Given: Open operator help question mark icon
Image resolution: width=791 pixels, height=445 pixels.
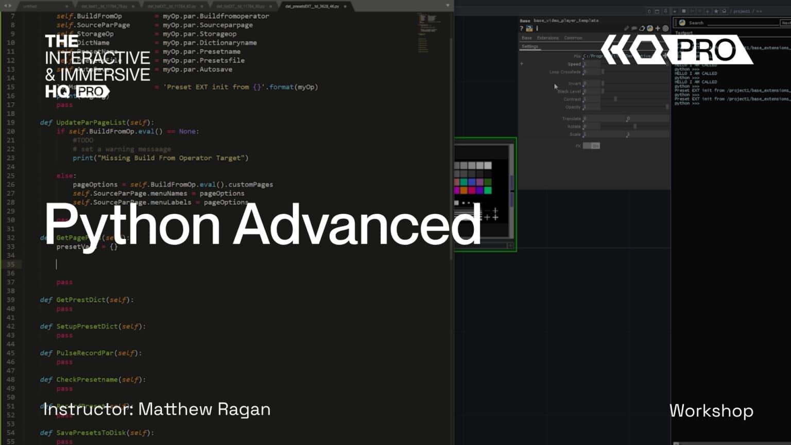Looking at the screenshot, I should click(521, 28).
